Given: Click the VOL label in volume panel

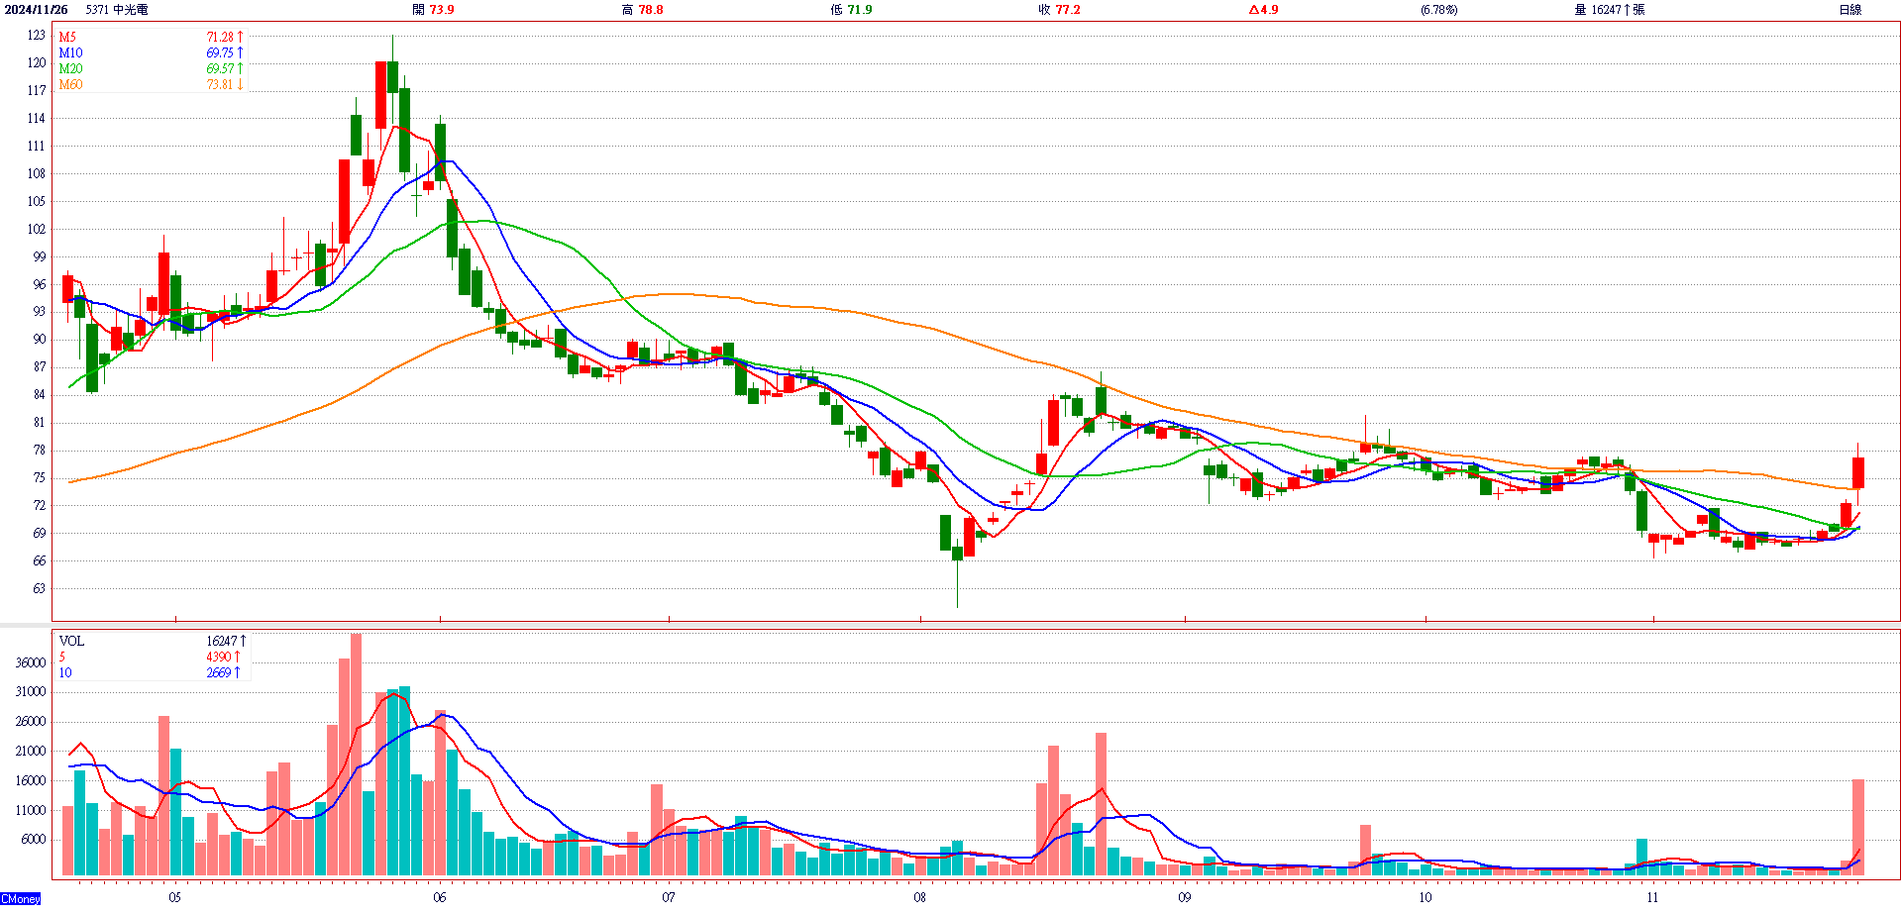Looking at the screenshot, I should [x=71, y=642].
